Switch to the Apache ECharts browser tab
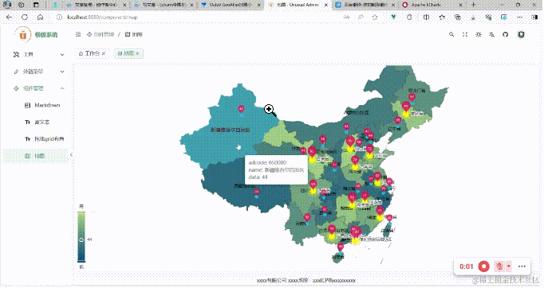 pyautogui.click(x=432, y=5)
